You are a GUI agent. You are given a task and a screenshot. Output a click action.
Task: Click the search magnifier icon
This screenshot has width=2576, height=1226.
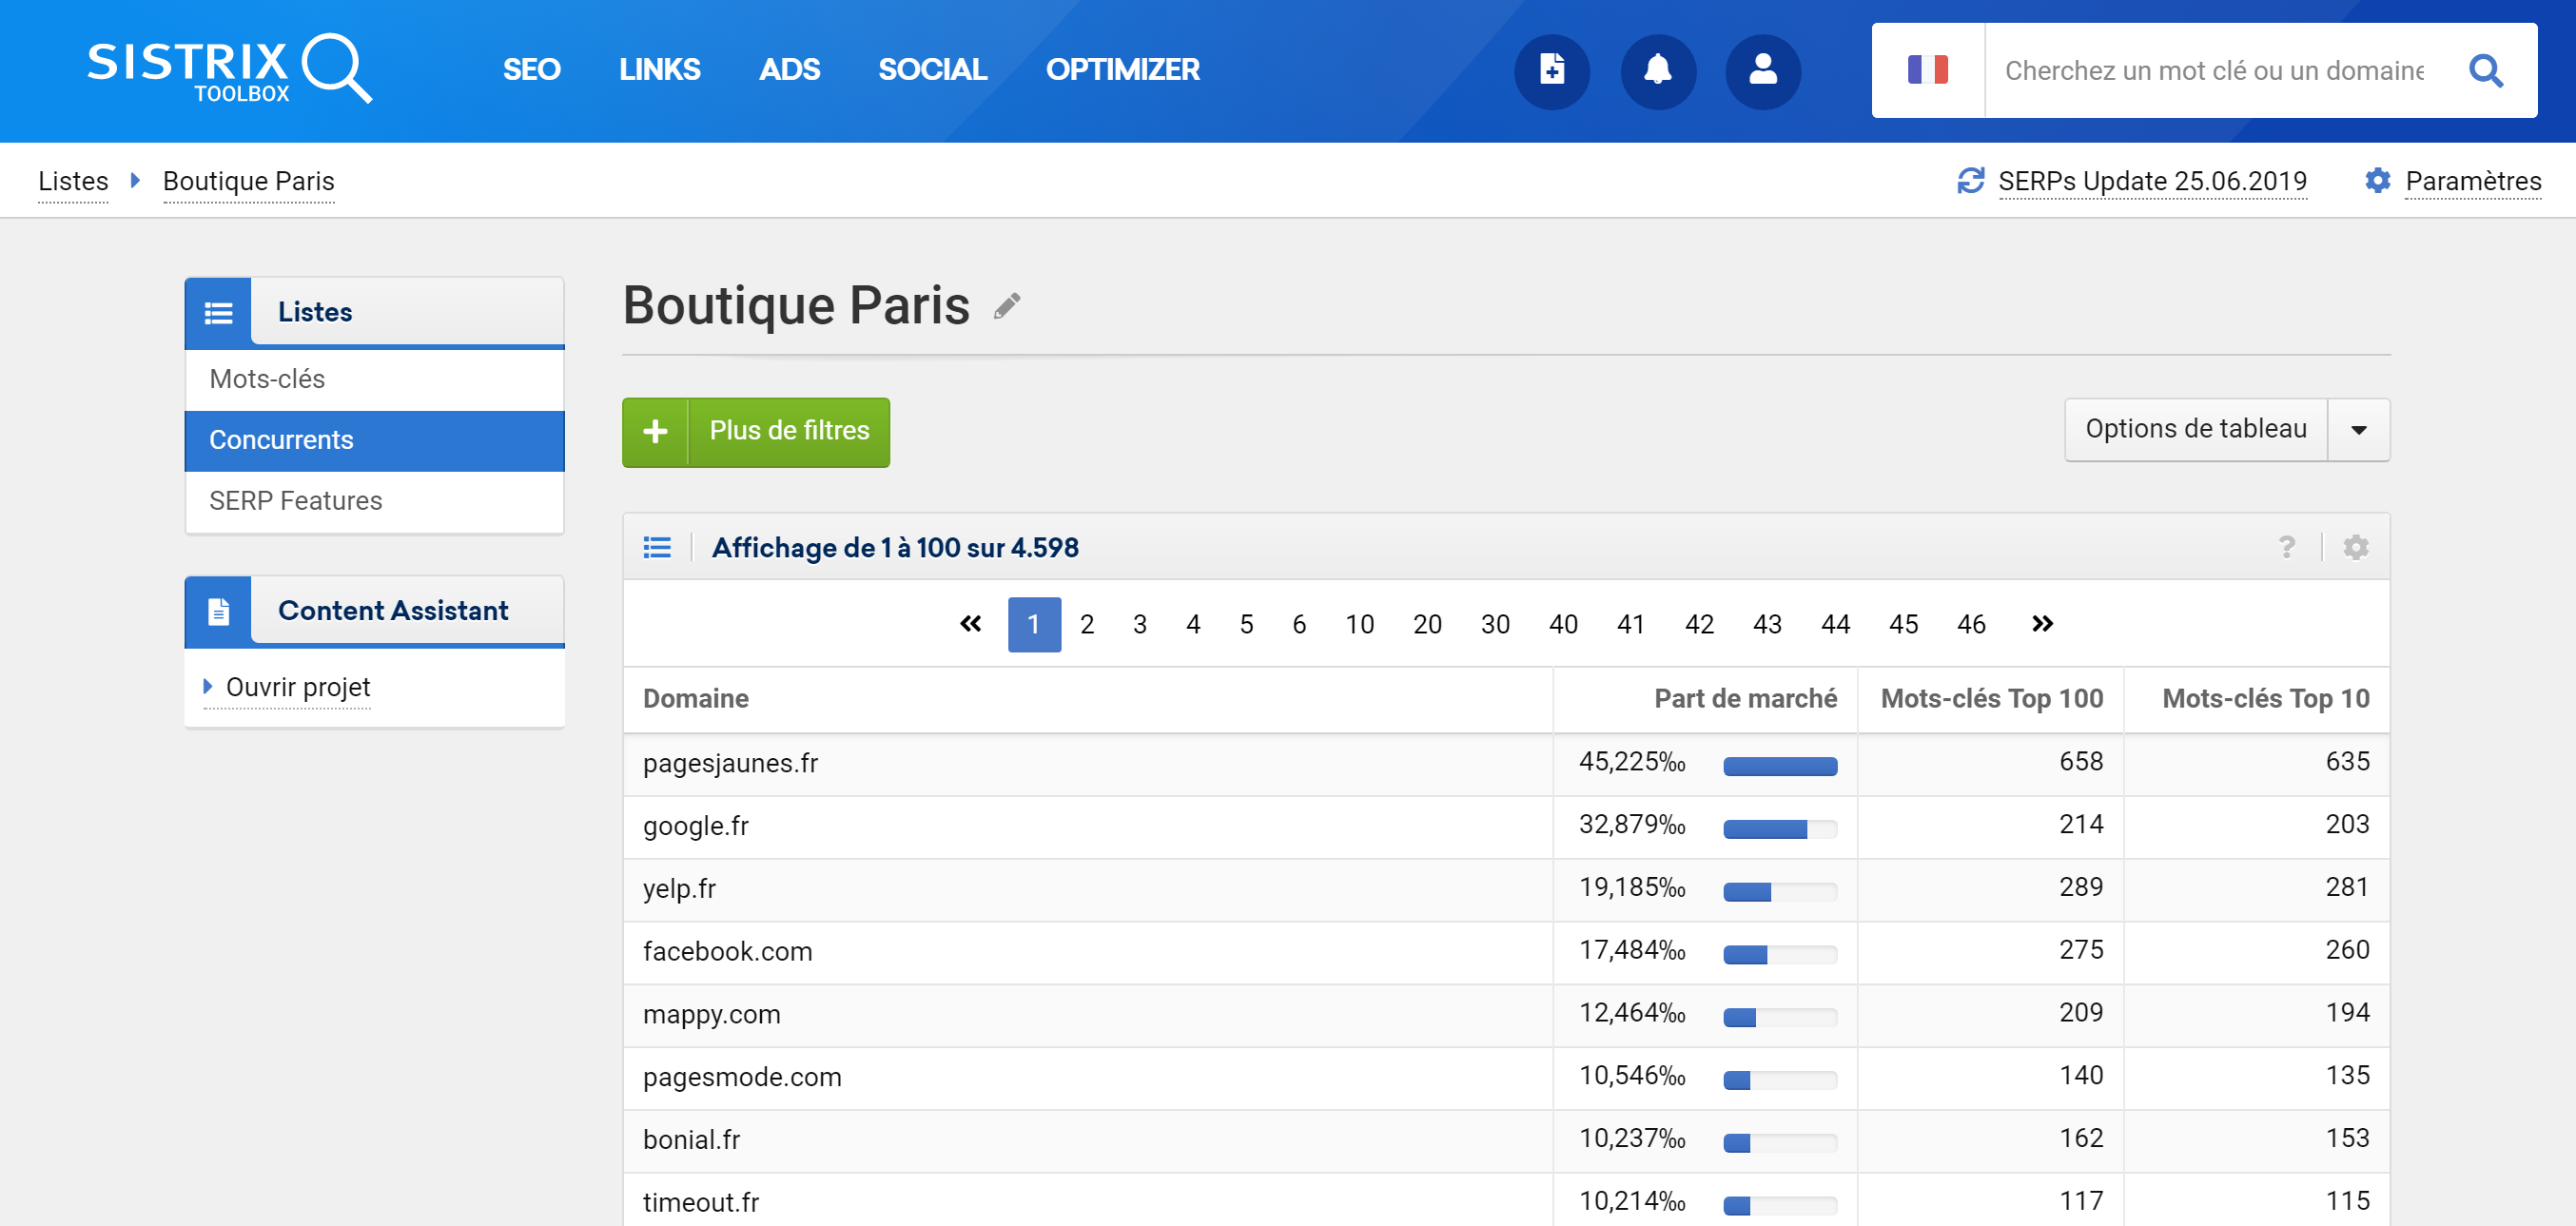tap(2485, 70)
